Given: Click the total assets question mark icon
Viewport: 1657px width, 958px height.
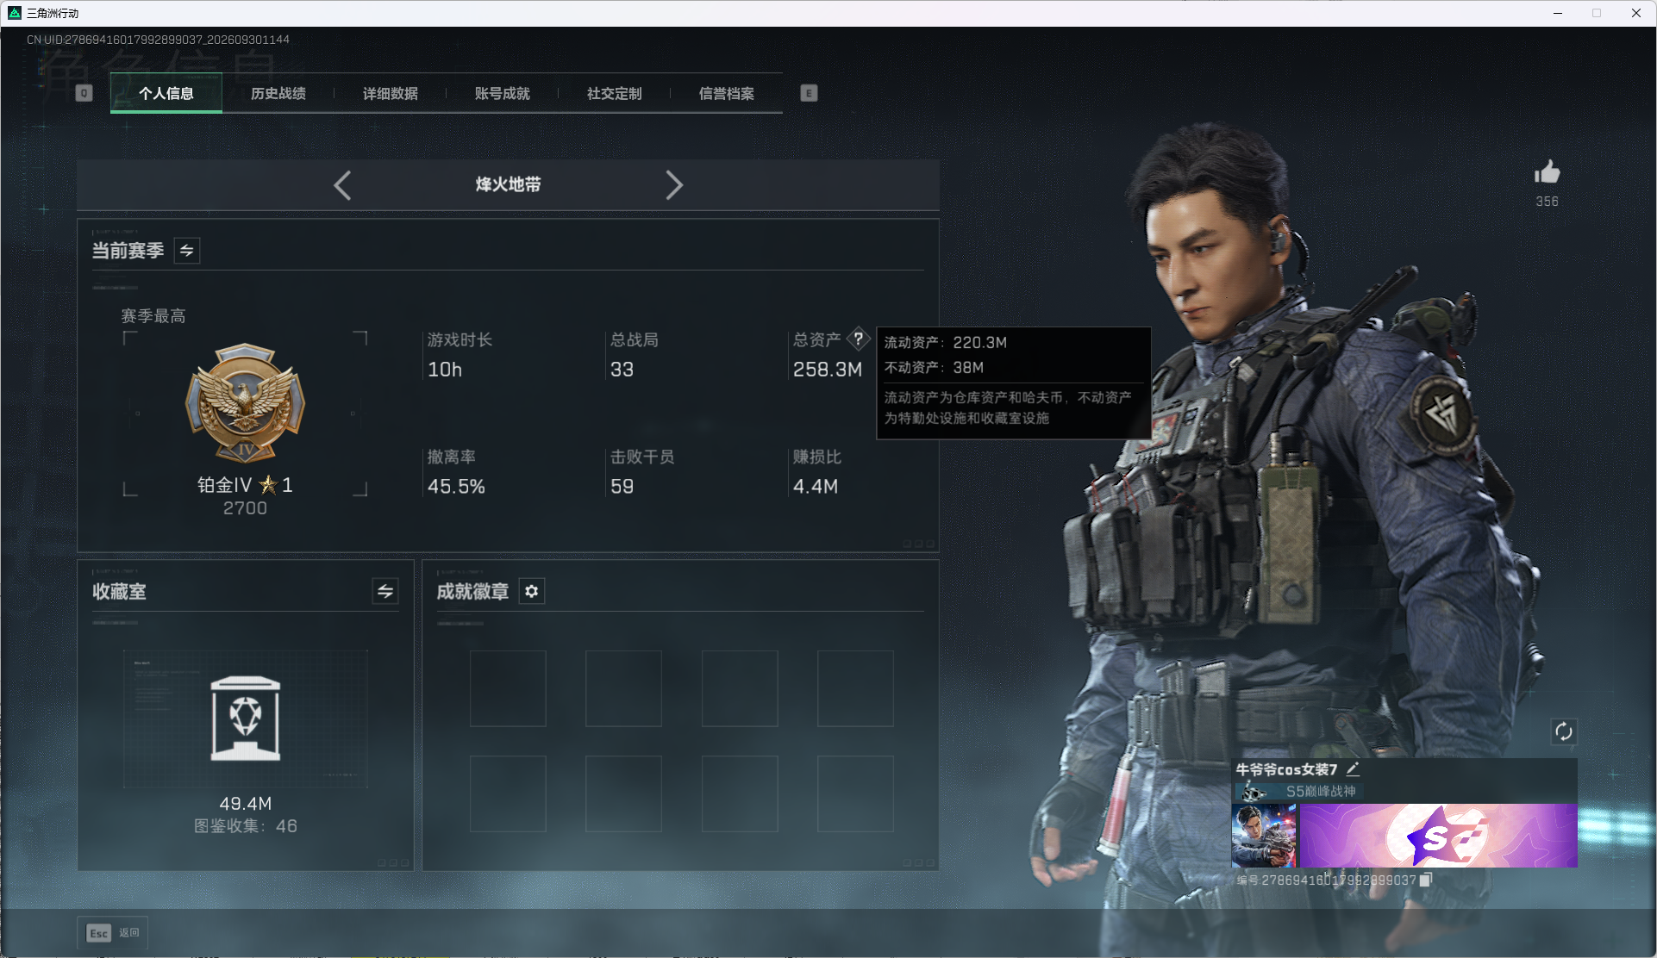Looking at the screenshot, I should 858,339.
